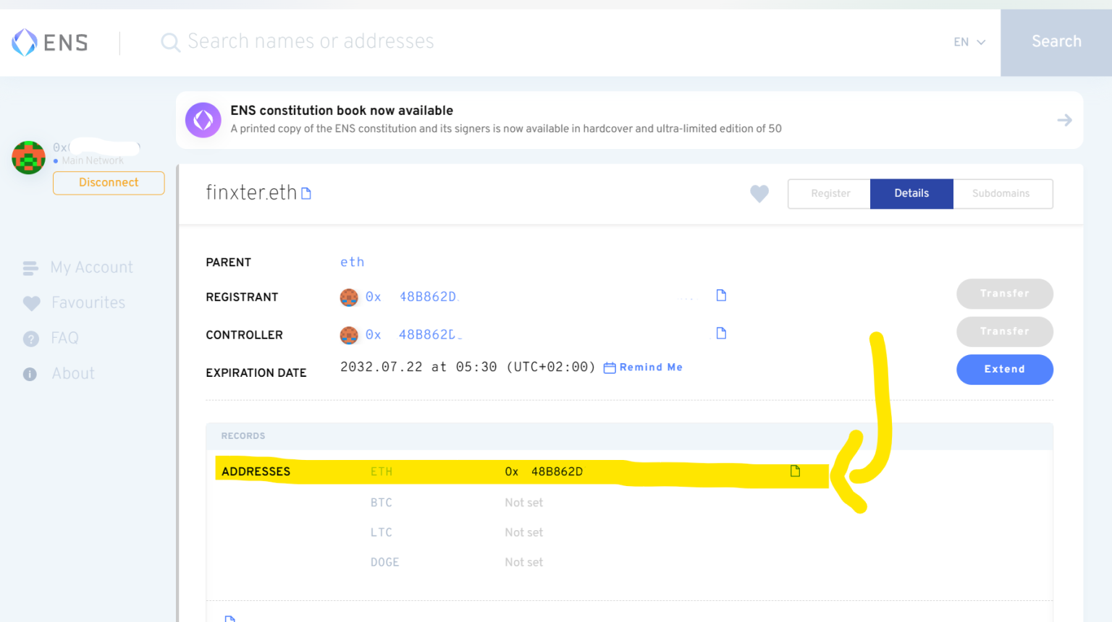Switch to the Register tab
The width and height of the screenshot is (1112, 622).
click(830, 194)
